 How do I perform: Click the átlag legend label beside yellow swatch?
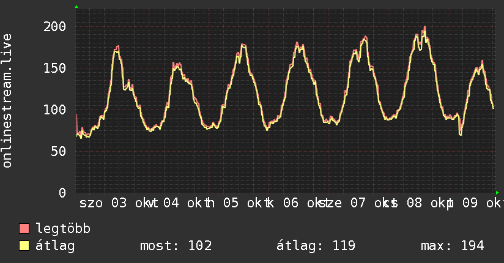click(x=55, y=246)
